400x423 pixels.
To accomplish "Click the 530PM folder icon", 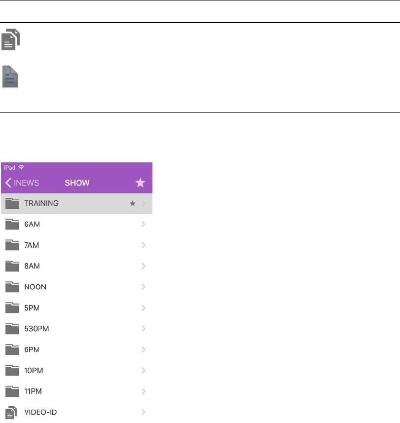I will (12, 328).
